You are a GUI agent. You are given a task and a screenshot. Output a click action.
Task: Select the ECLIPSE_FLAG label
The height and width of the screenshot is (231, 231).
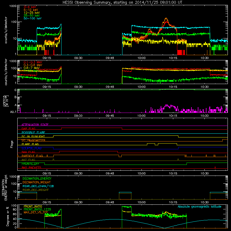click(x=31, y=148)
